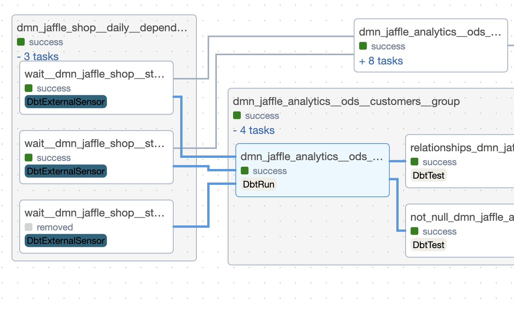Click green status square on relationships test
The height and width of the screenshot is (311, 514).
click(414, 162)
